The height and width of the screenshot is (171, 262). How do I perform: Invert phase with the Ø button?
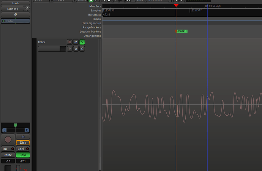pos(15,14)
